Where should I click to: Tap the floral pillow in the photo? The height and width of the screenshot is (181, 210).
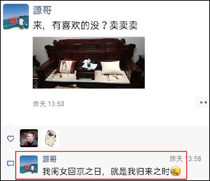(x=66, y=67)
